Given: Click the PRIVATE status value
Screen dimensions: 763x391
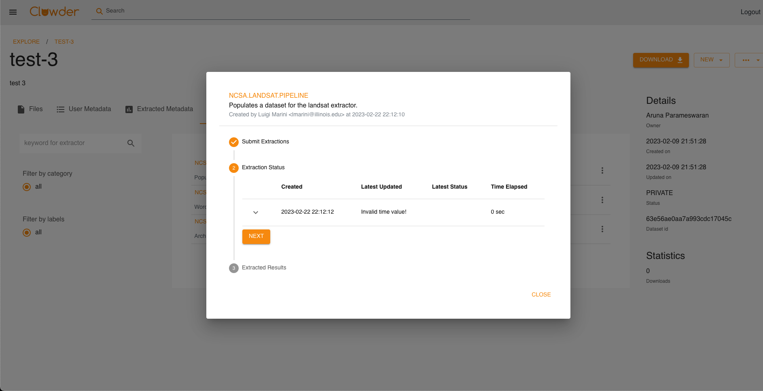Looking at the screenshot, I should point(659,193).
